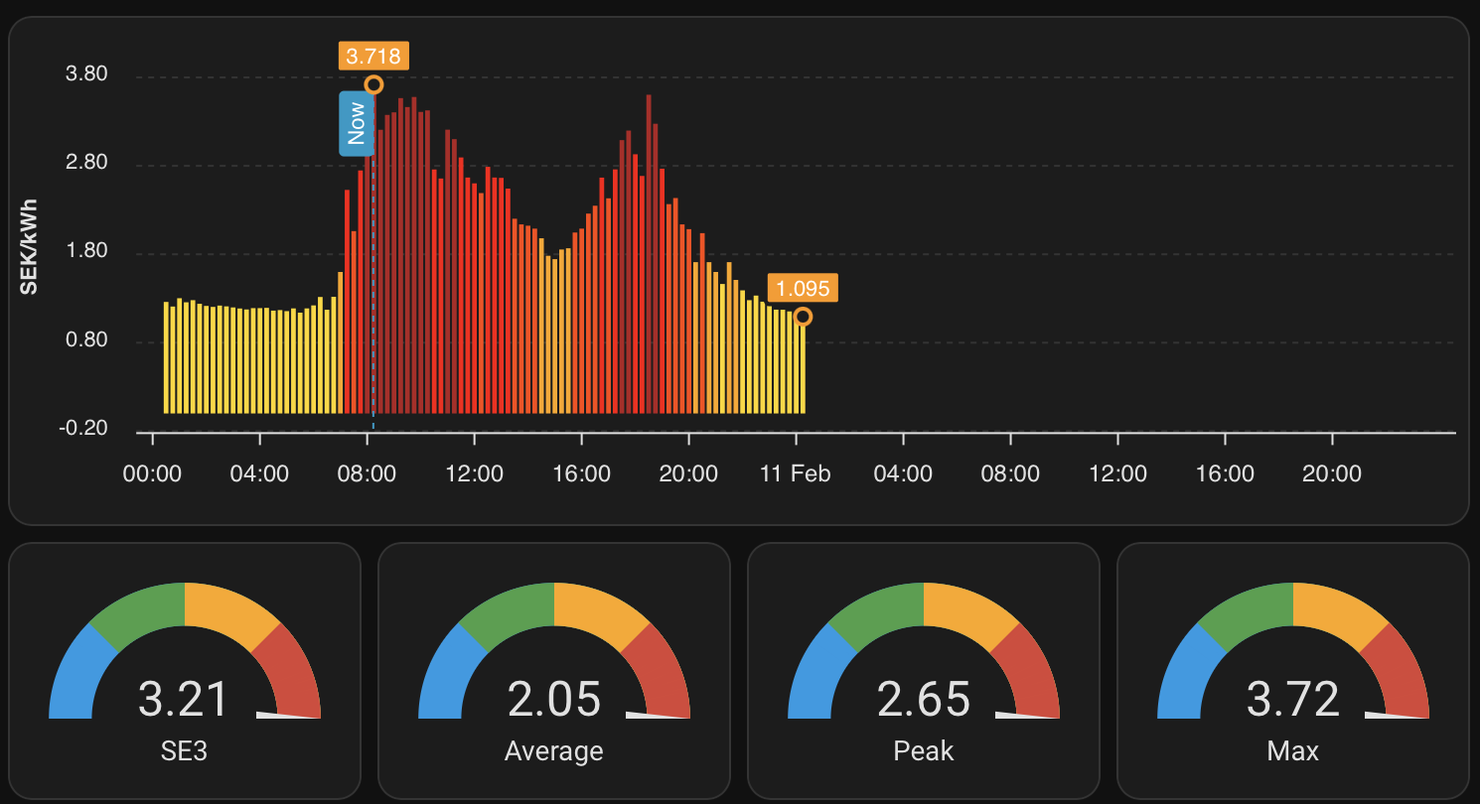This screenshot has height=804, width=1480.
Task: Click the circle marker beside the 1.095 label
Action: coord(803,317)
